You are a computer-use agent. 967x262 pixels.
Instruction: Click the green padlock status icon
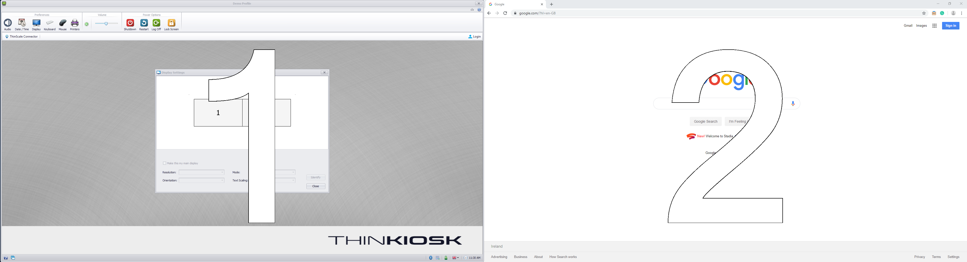(446, 258)
